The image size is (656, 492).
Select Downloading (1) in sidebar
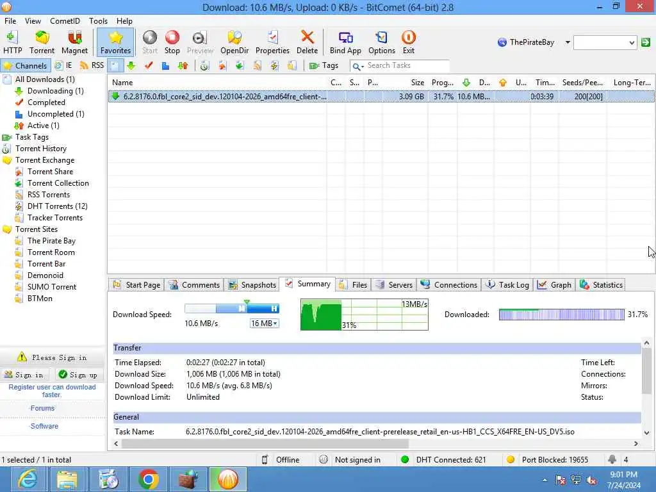[55, 91]
